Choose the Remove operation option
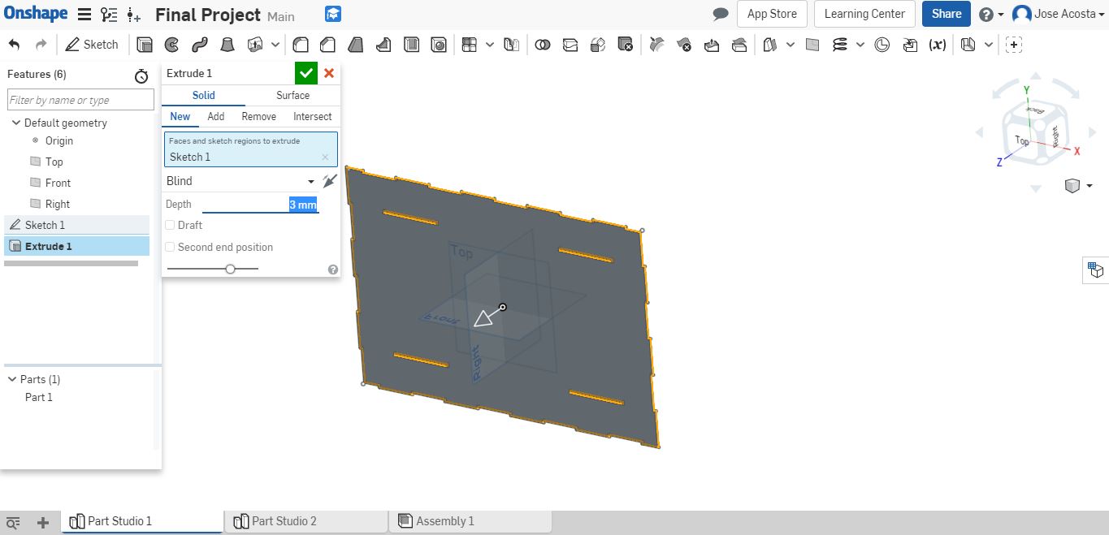Image resolution: width=1109 pixels, height=535 pixels. pos(259,116)
